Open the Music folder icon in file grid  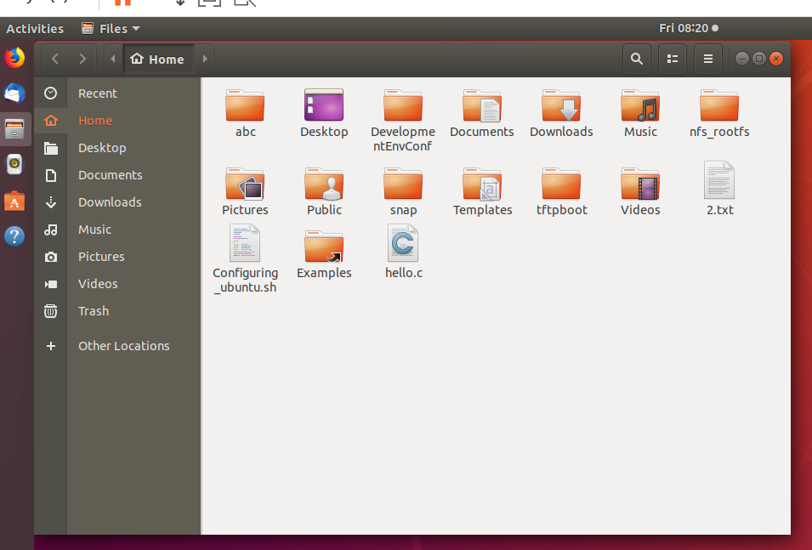point(640,105)
